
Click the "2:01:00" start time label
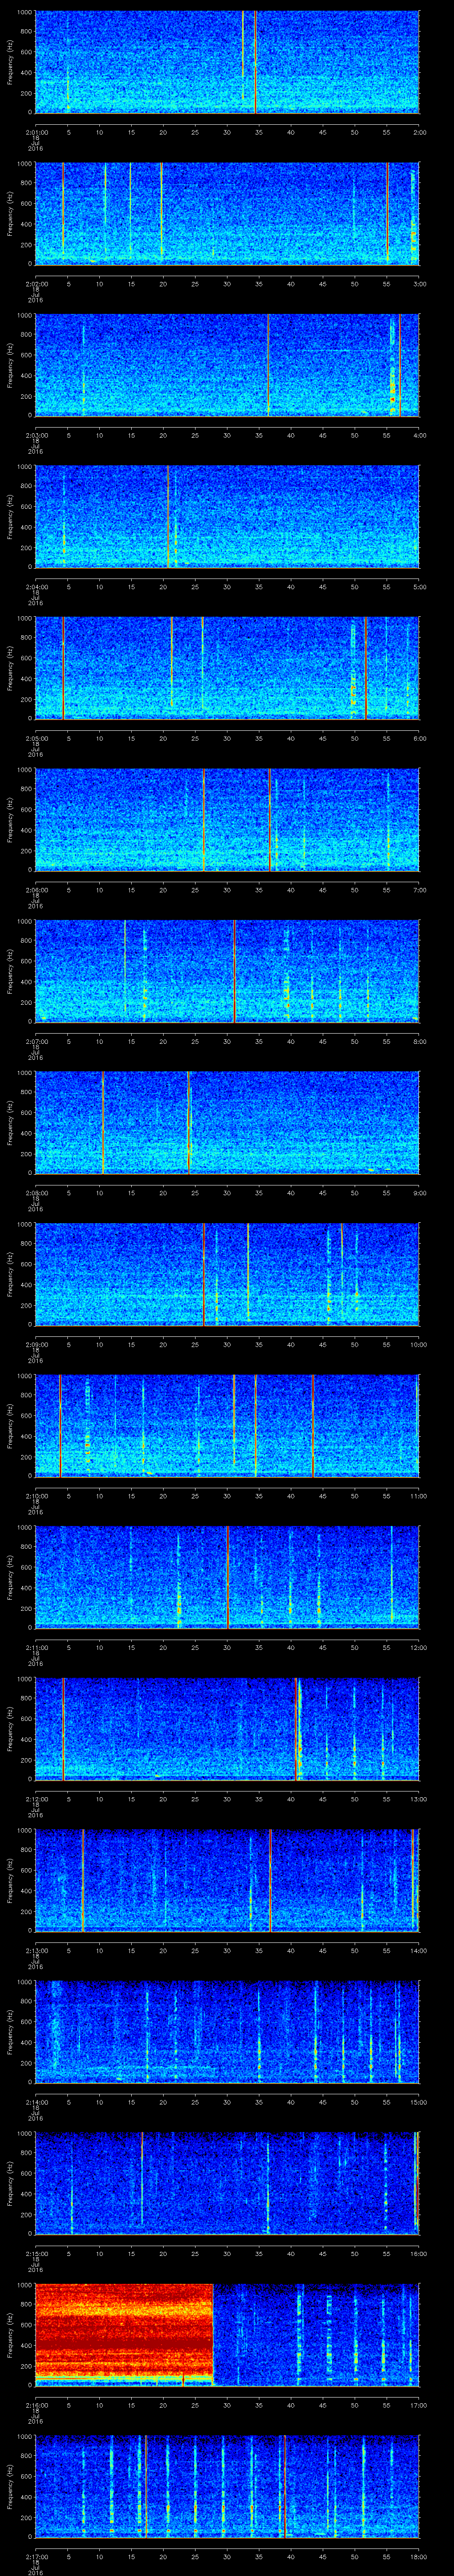pyautogui.click(x=36, y=132)
